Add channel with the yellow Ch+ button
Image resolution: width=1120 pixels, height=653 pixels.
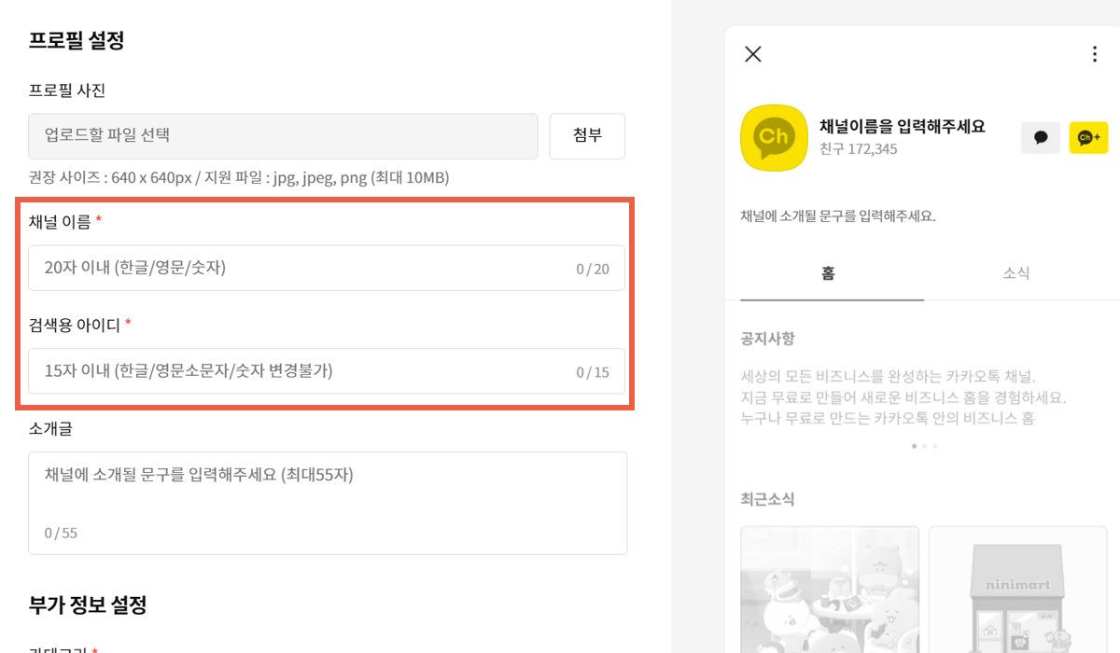point(1088,137)
